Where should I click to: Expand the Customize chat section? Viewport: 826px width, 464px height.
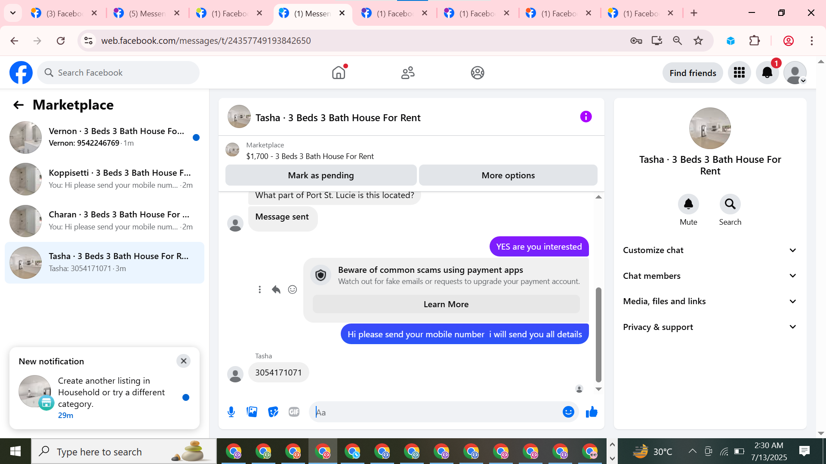710,250
